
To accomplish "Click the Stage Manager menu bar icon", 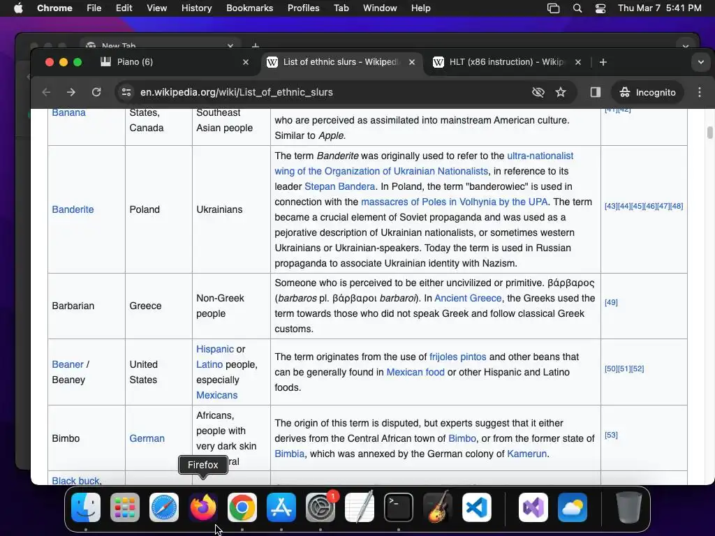I will tap(553, 8).
